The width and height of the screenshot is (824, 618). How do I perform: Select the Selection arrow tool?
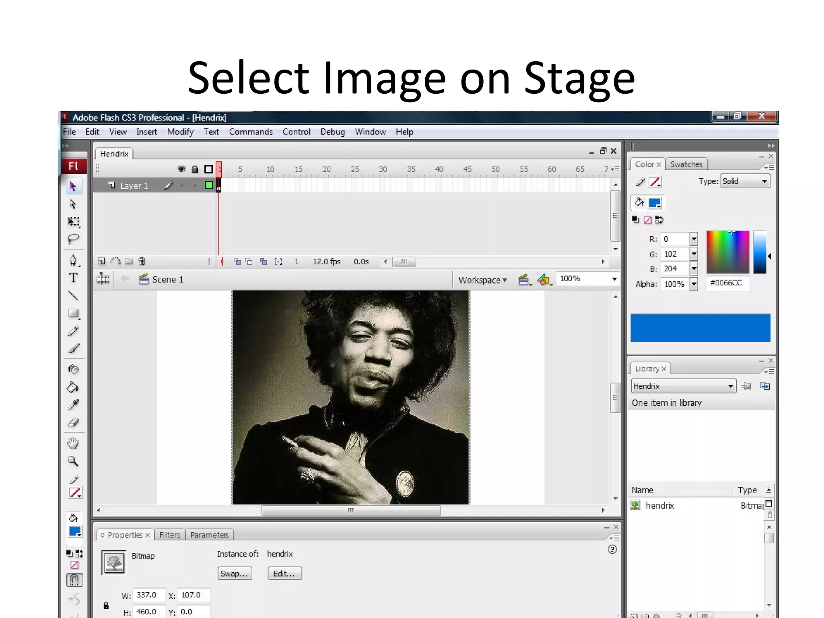coord(73,186)
